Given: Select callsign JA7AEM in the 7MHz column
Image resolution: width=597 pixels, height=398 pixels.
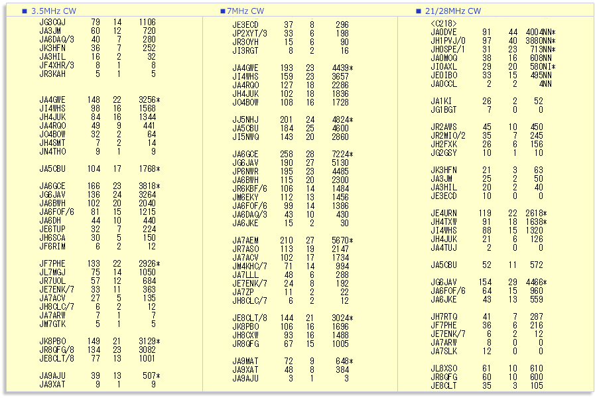Looking at the screenshot, I should 245,240.
